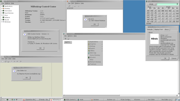Open System submenu in kmenuedit

coord(95,48)
